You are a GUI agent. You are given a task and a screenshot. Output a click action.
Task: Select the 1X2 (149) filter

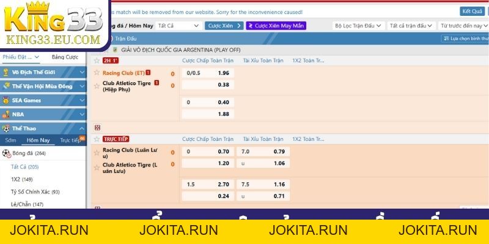pos(21,179)
